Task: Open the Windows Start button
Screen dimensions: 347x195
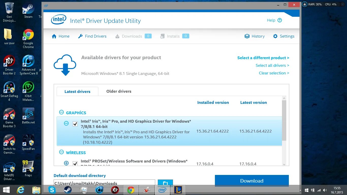Action: 6,190
